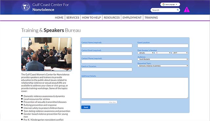The width and height of the screenshot is (210, 121).
Task: Open the EMPLOYMENT menu
Action: point(132,17)
